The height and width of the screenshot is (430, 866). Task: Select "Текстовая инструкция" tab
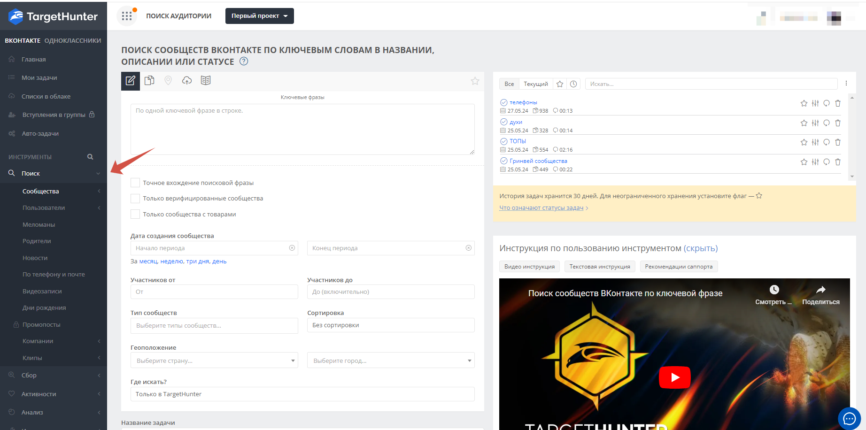click(600, 267)
